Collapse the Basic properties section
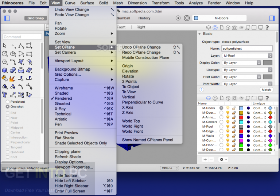The height and width of the screenshot is (196, 280). [x=200, y=34]
